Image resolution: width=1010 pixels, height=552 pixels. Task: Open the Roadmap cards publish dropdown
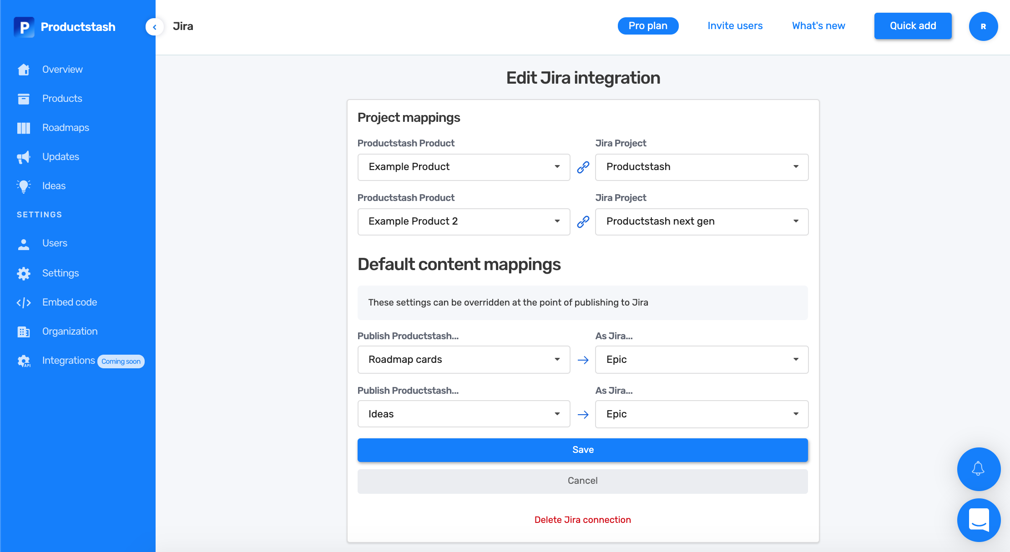tap(464, 360)
